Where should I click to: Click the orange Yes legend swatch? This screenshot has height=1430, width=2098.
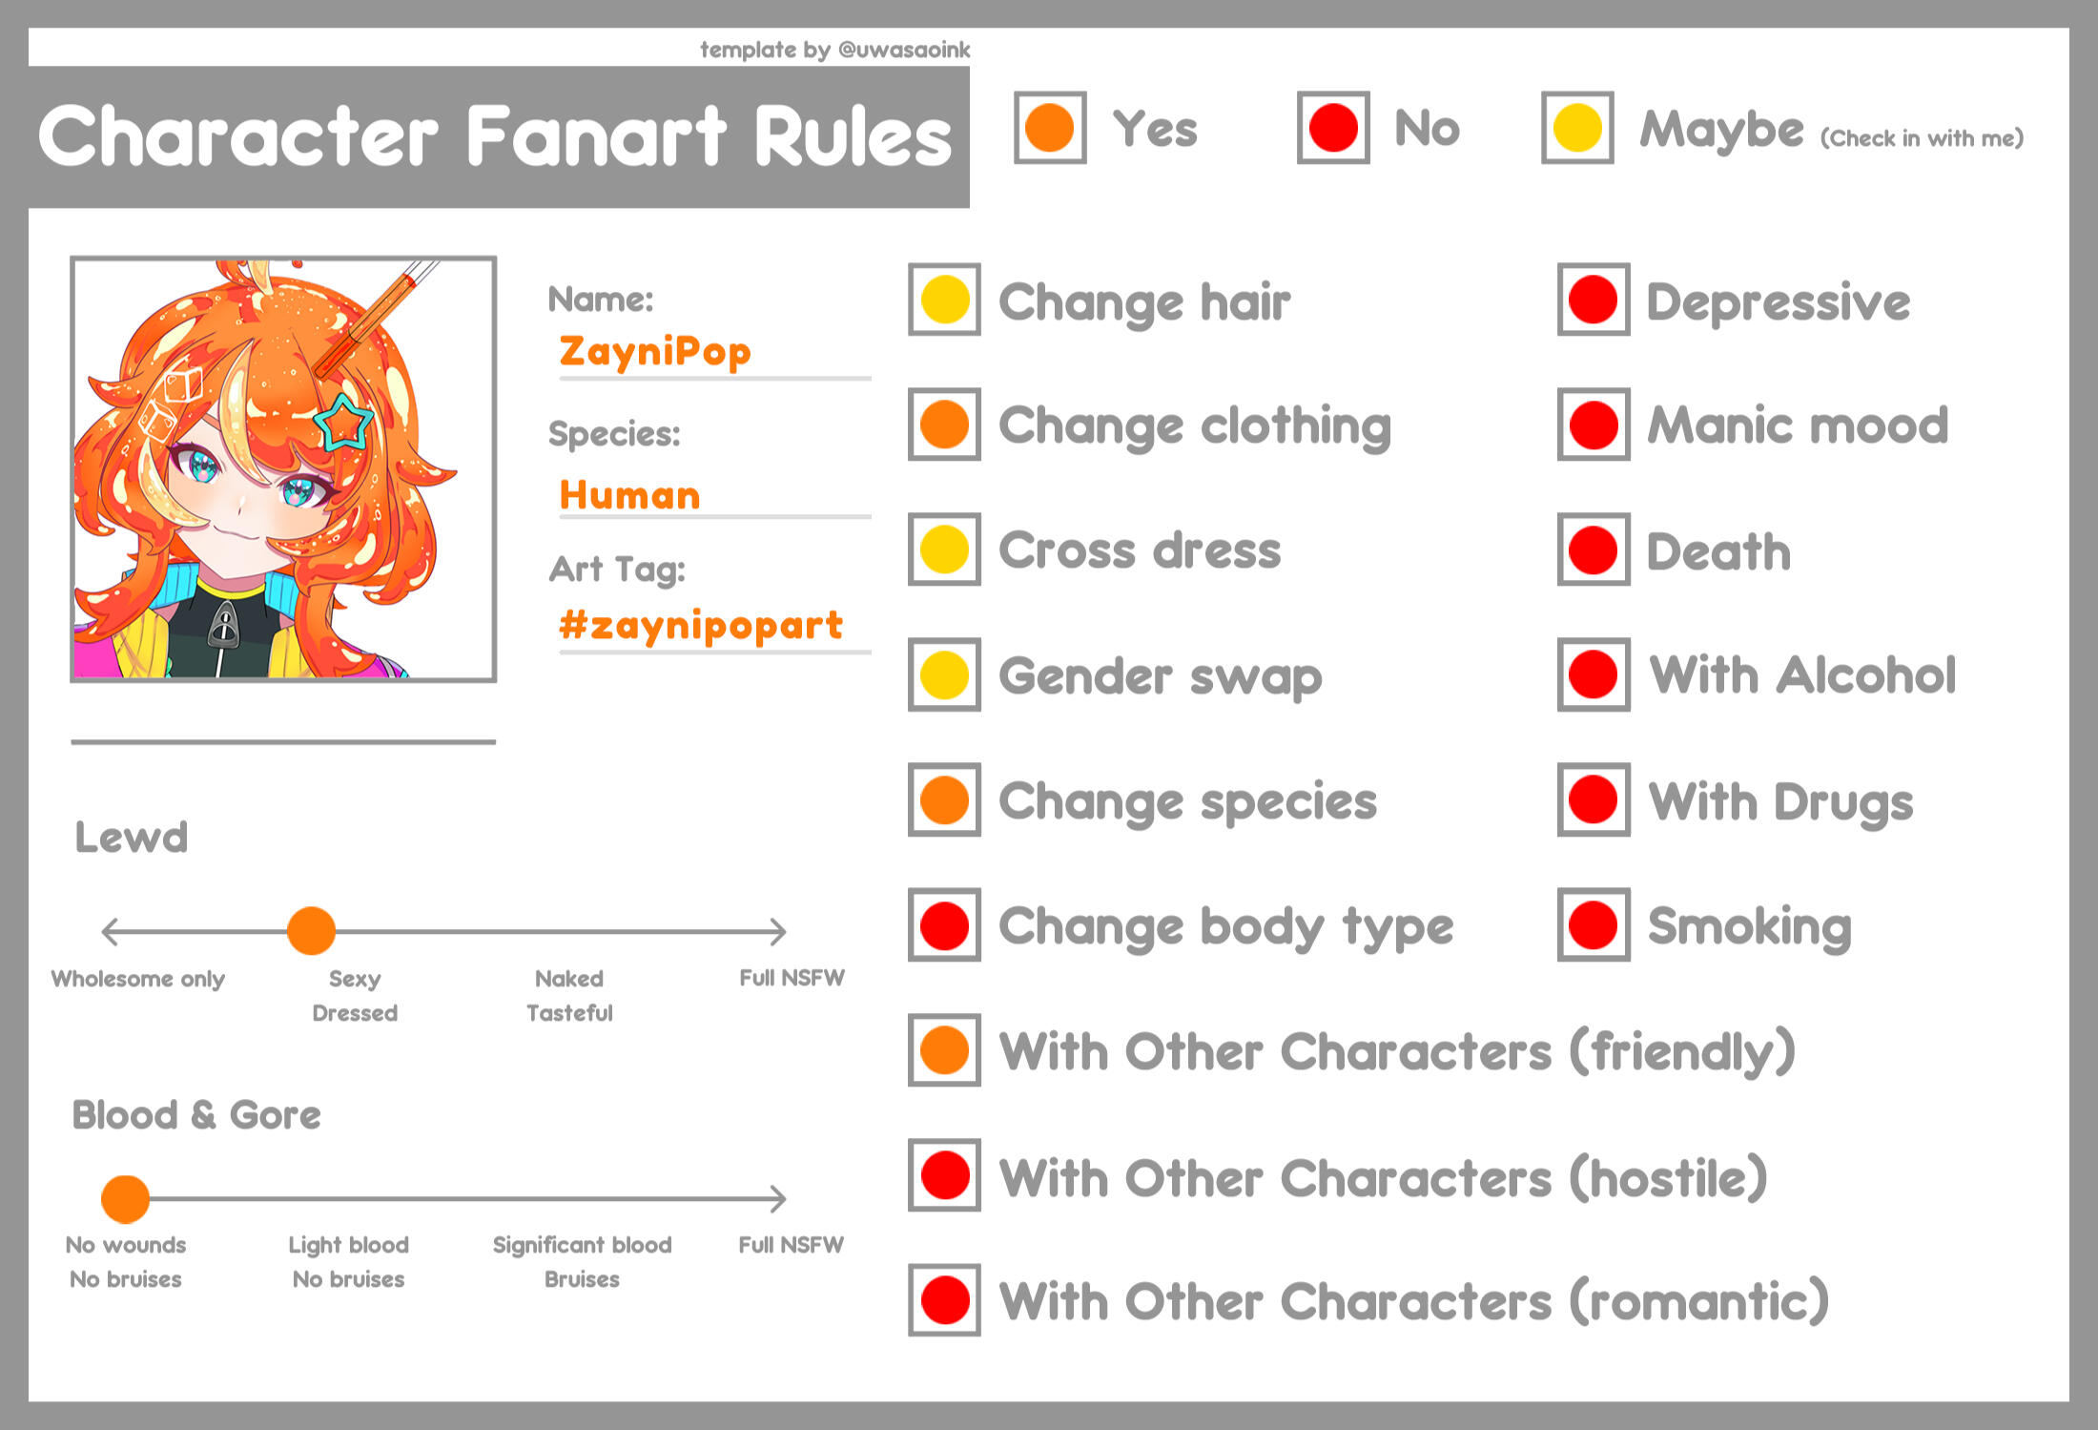(x=1049, y=128)
